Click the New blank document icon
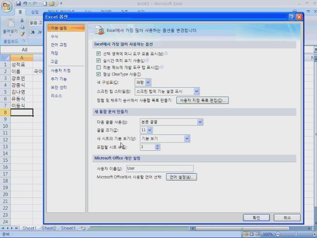 [x=45, y=4]
